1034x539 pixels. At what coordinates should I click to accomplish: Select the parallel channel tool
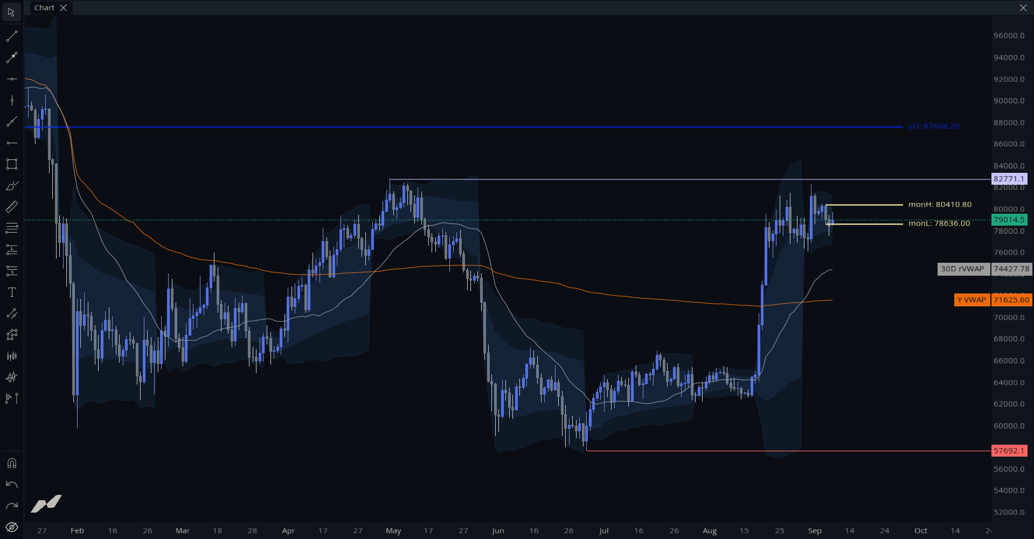(11, 313)
